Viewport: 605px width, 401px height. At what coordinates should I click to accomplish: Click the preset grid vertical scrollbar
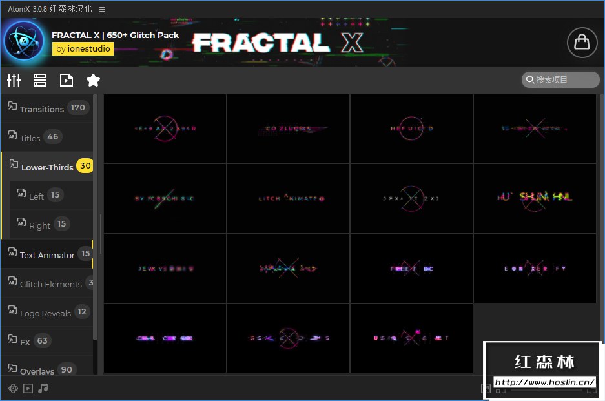(x=602, y=218)
